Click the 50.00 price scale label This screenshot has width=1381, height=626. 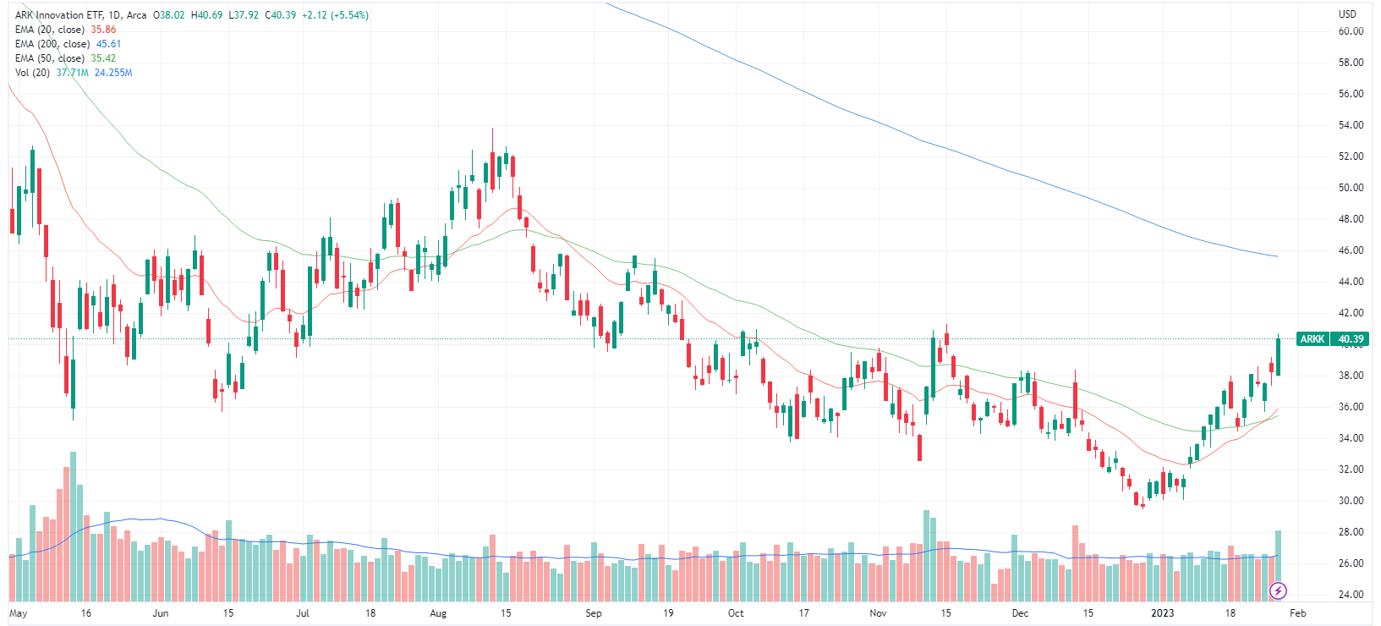click(1351, 188)
